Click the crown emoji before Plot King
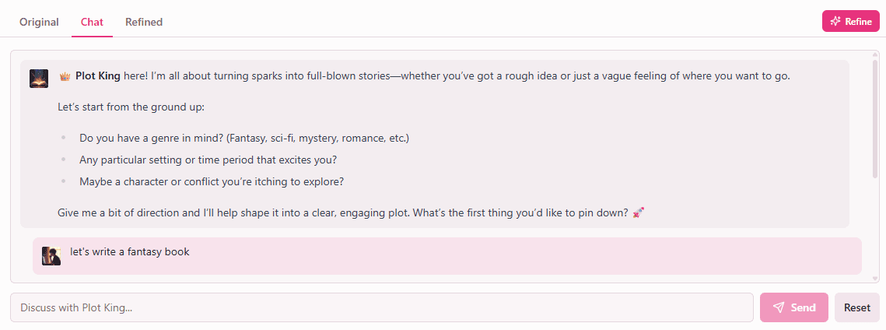Screen dimensions: 886x330 (65, 76)
